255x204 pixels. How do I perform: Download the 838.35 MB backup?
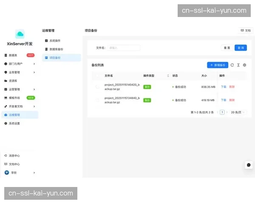coord(224,87)
